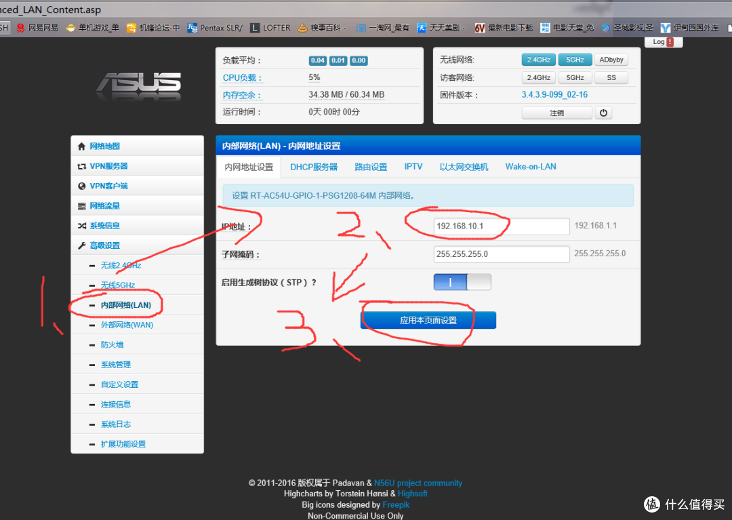The height and width of the screenshot is (520, 732).
Task: Click the ASUS logo
Action: click(x=139, y=85)
